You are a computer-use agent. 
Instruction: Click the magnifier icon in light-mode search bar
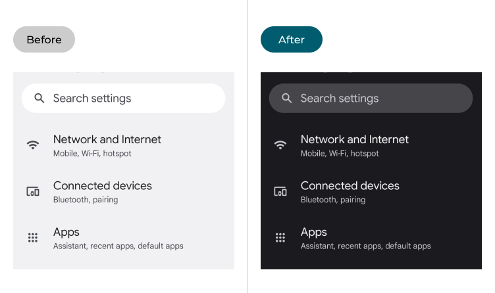tap(39, 99)
